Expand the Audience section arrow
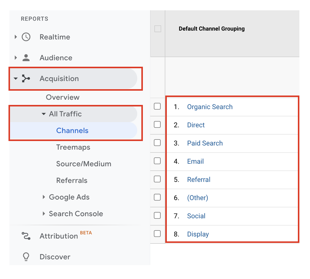The width and height of the screenshot is (310, 279). click(15, 58)
